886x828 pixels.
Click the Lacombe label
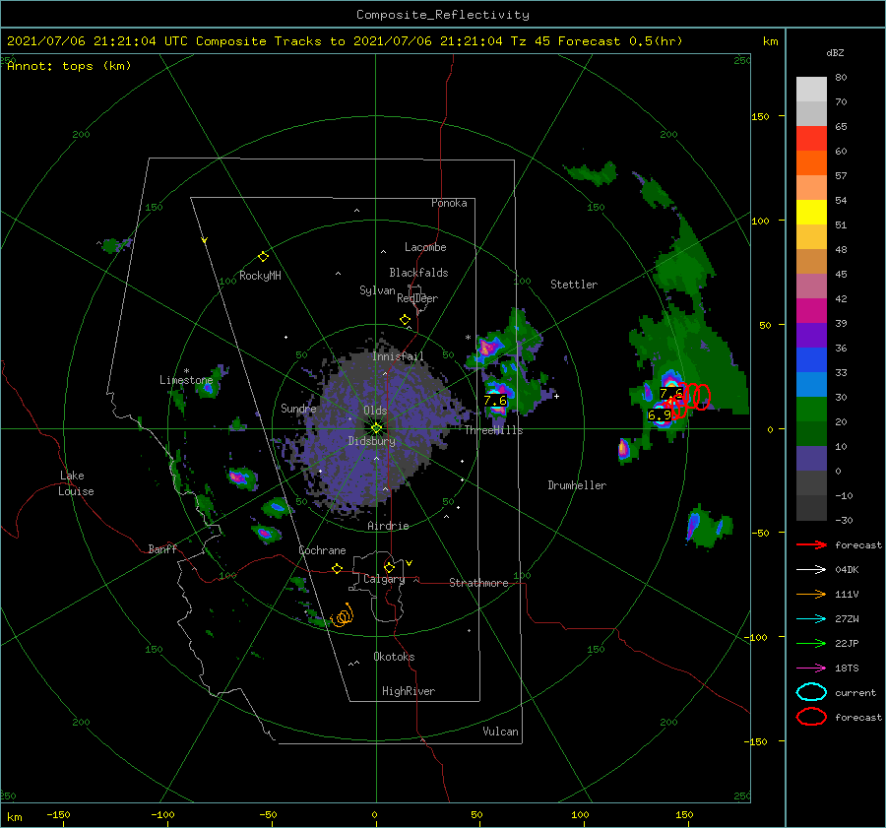425,247
